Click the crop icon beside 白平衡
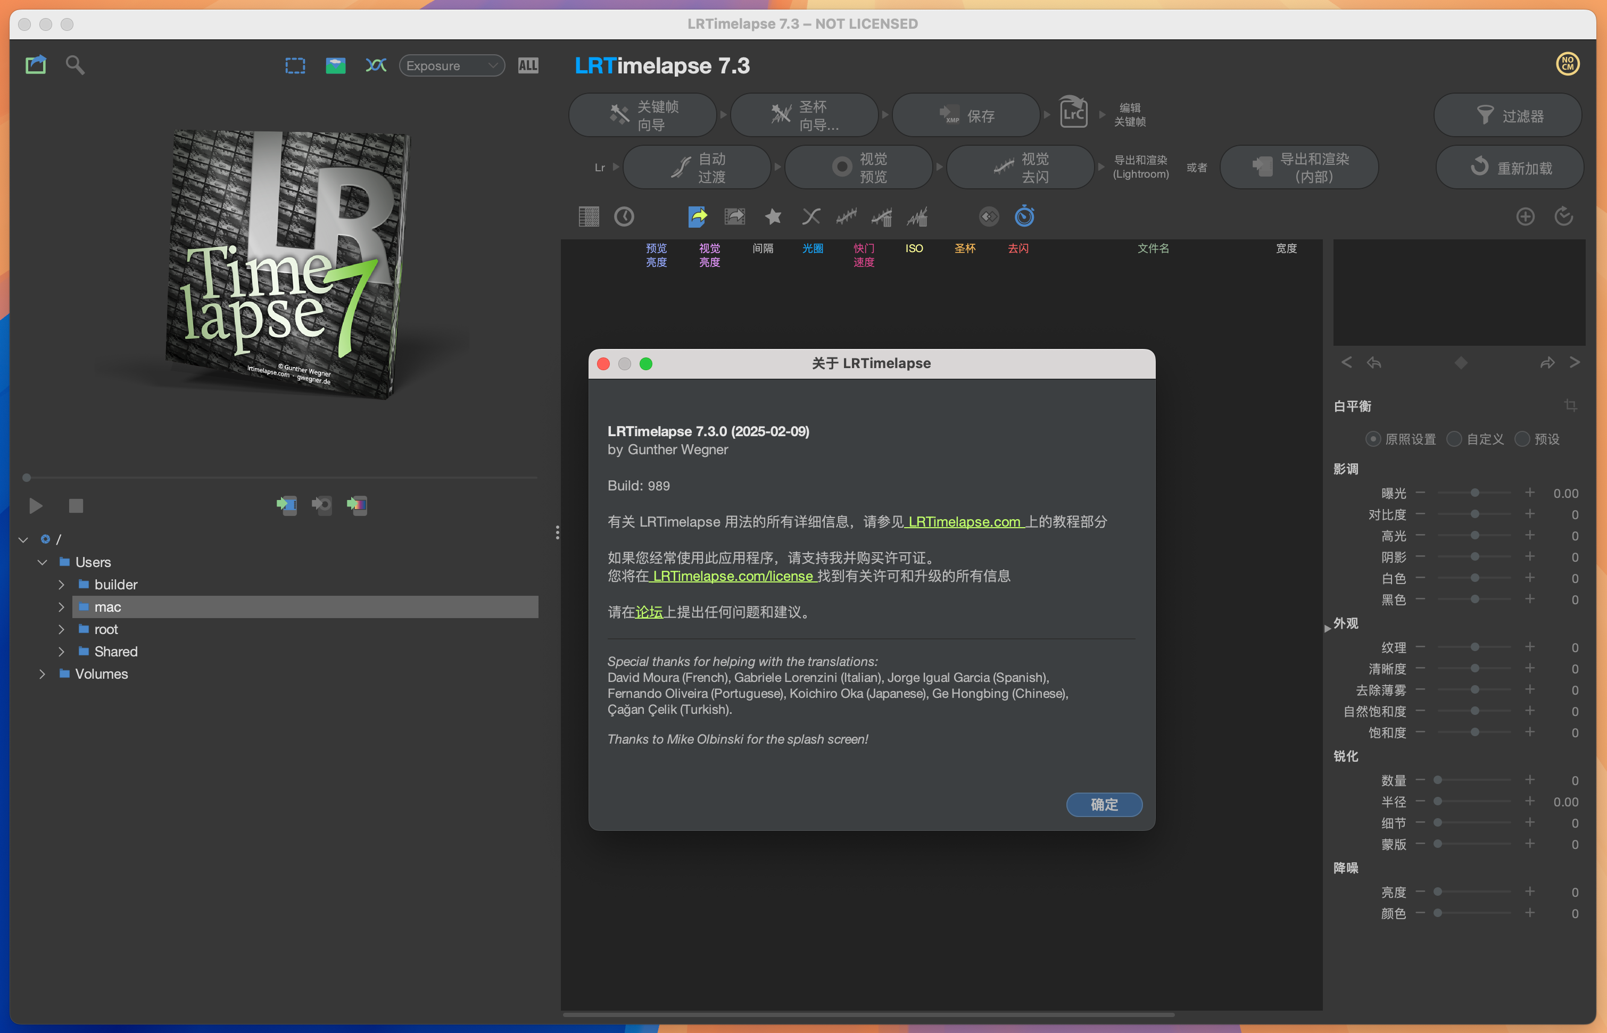The height and width of the screenshot is (1033, 1607). click(x=1570, y=405)
